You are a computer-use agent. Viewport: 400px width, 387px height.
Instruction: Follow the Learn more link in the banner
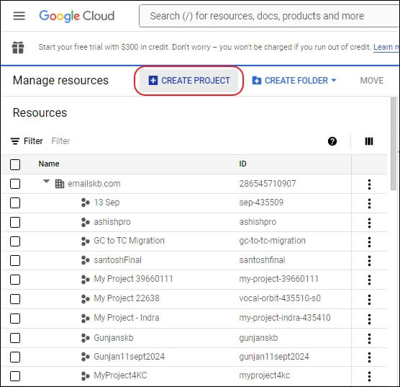pos(386,48)
